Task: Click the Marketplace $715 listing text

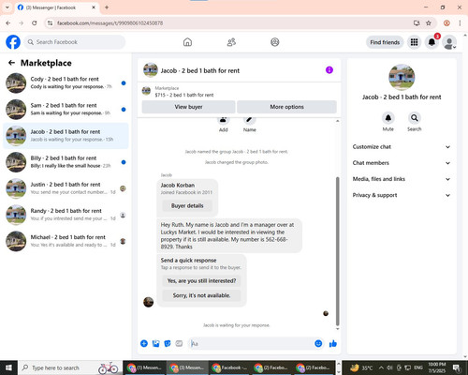Action: pyautogui.click(x=184, y=95)
